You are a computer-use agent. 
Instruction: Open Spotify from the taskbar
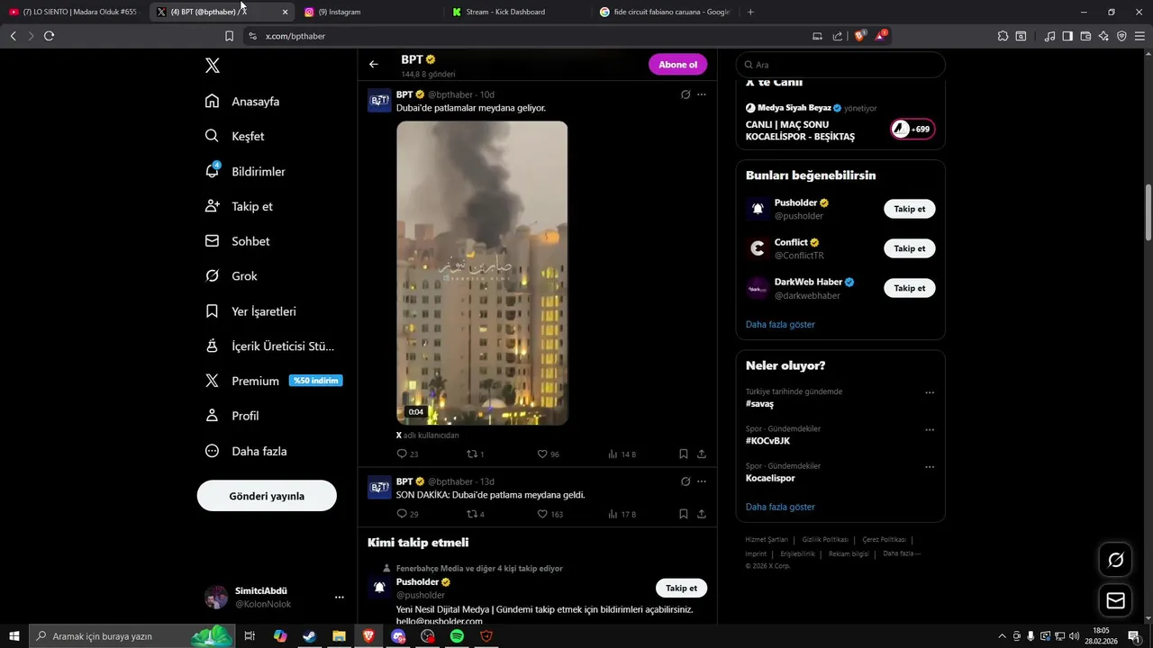pyautogui.click(x=457, y=636)
